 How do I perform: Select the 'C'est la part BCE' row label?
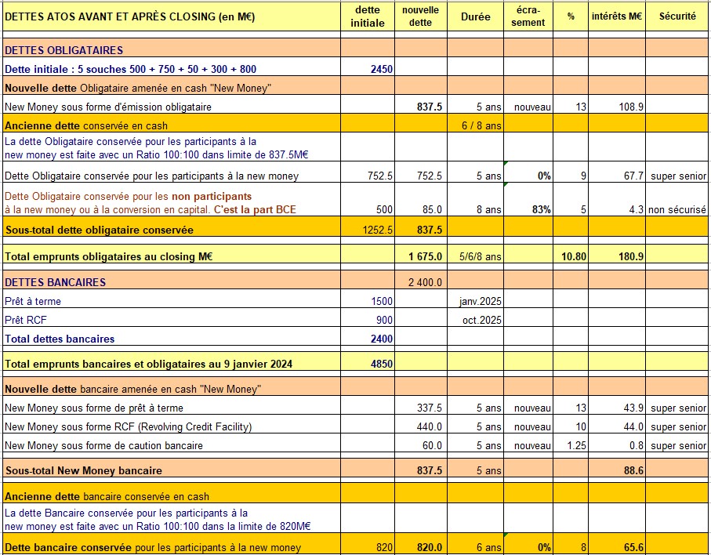[x=151, y=203]
